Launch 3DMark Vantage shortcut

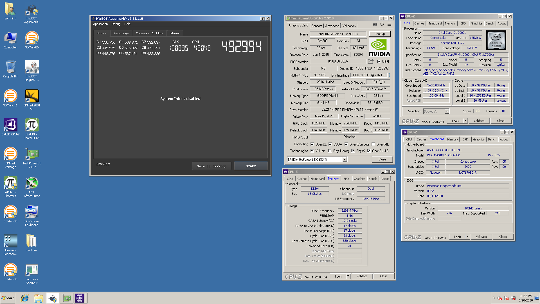10,158
